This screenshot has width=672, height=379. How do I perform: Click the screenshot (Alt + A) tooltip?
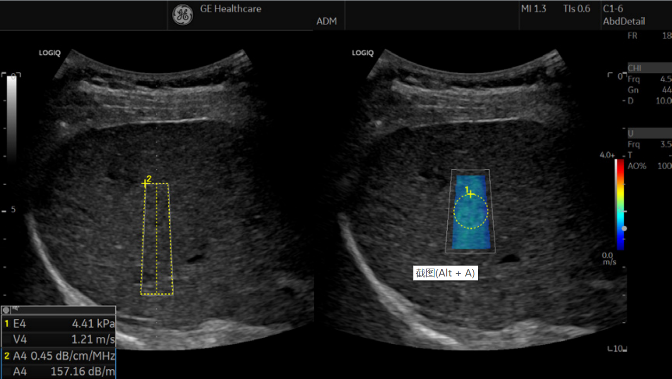tap(445, 273)
